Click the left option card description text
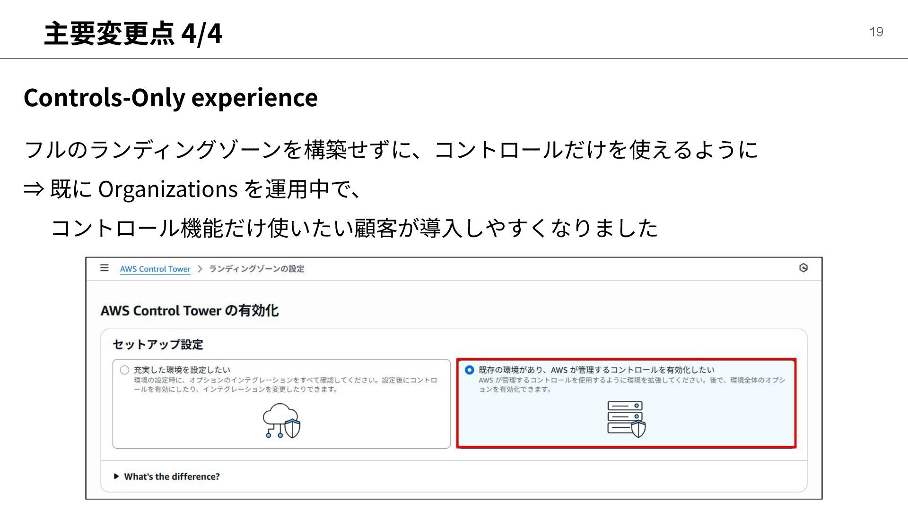 click(285, 384)
